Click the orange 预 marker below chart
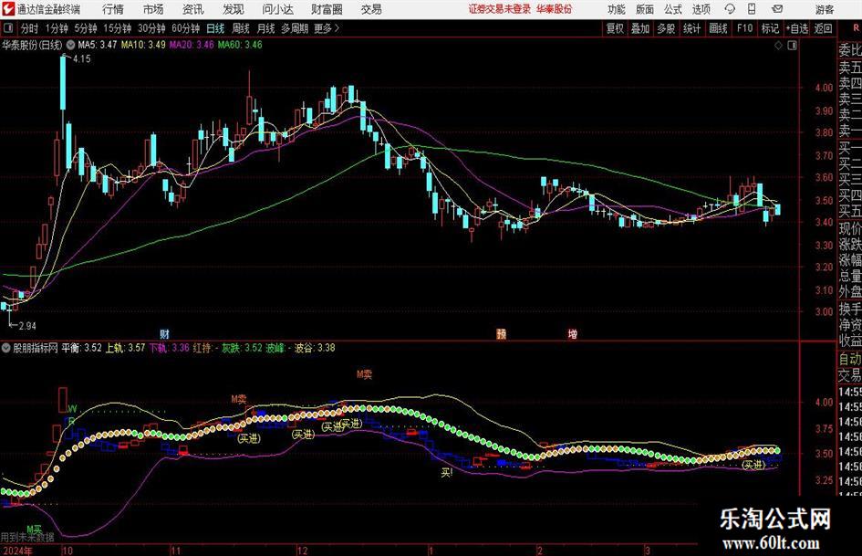Image resolution: width=862 pixels, height=556 pixels. tap(502, 334)
